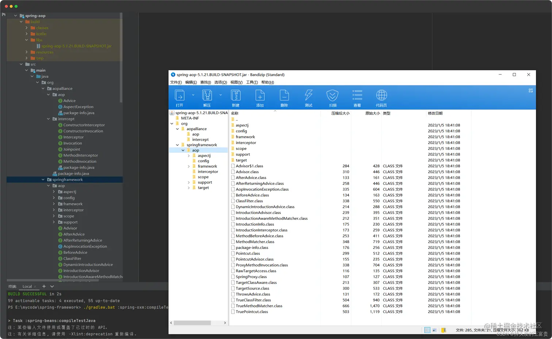Expand the interceptor folder in IDE project tree
Screen dimensions: 552x339
54,210
